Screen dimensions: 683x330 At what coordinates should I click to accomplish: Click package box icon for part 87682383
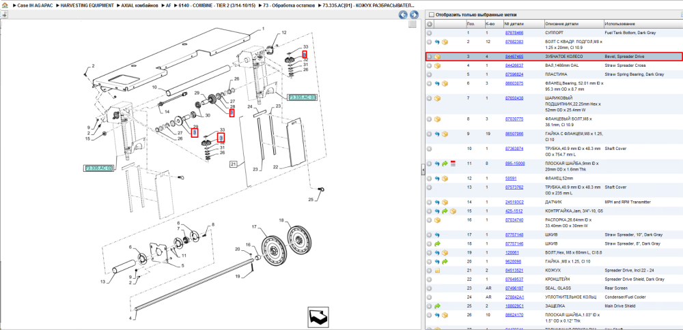445,42
